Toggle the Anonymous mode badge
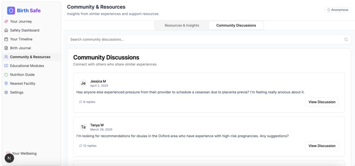355x166 pixels. point(338,10)
